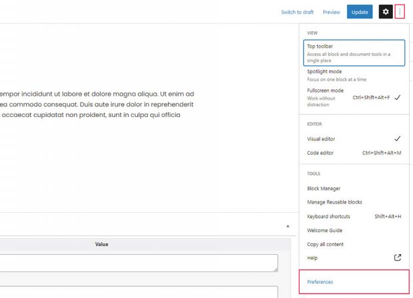
Task: Click the three-dot Options menu icon
Action: (400, 12)
